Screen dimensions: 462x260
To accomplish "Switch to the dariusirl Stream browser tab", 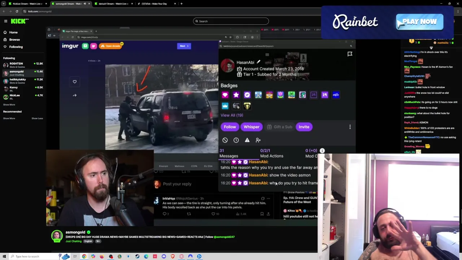I will tap(114, 4).
